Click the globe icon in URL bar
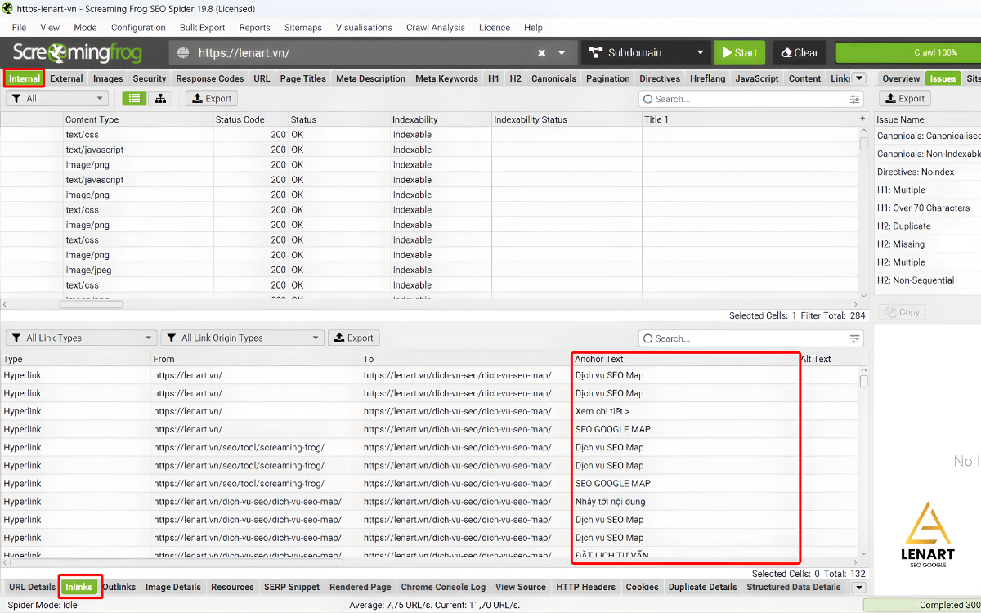 (x=184, y=53)
